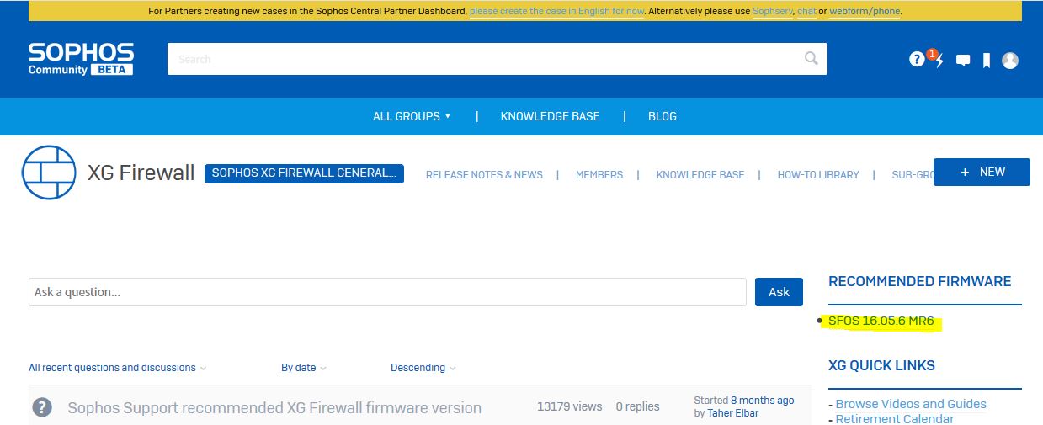Screen dimensions: 1043x425
Task: Click the 'please create the case in English' link
Action: [557, 12]
